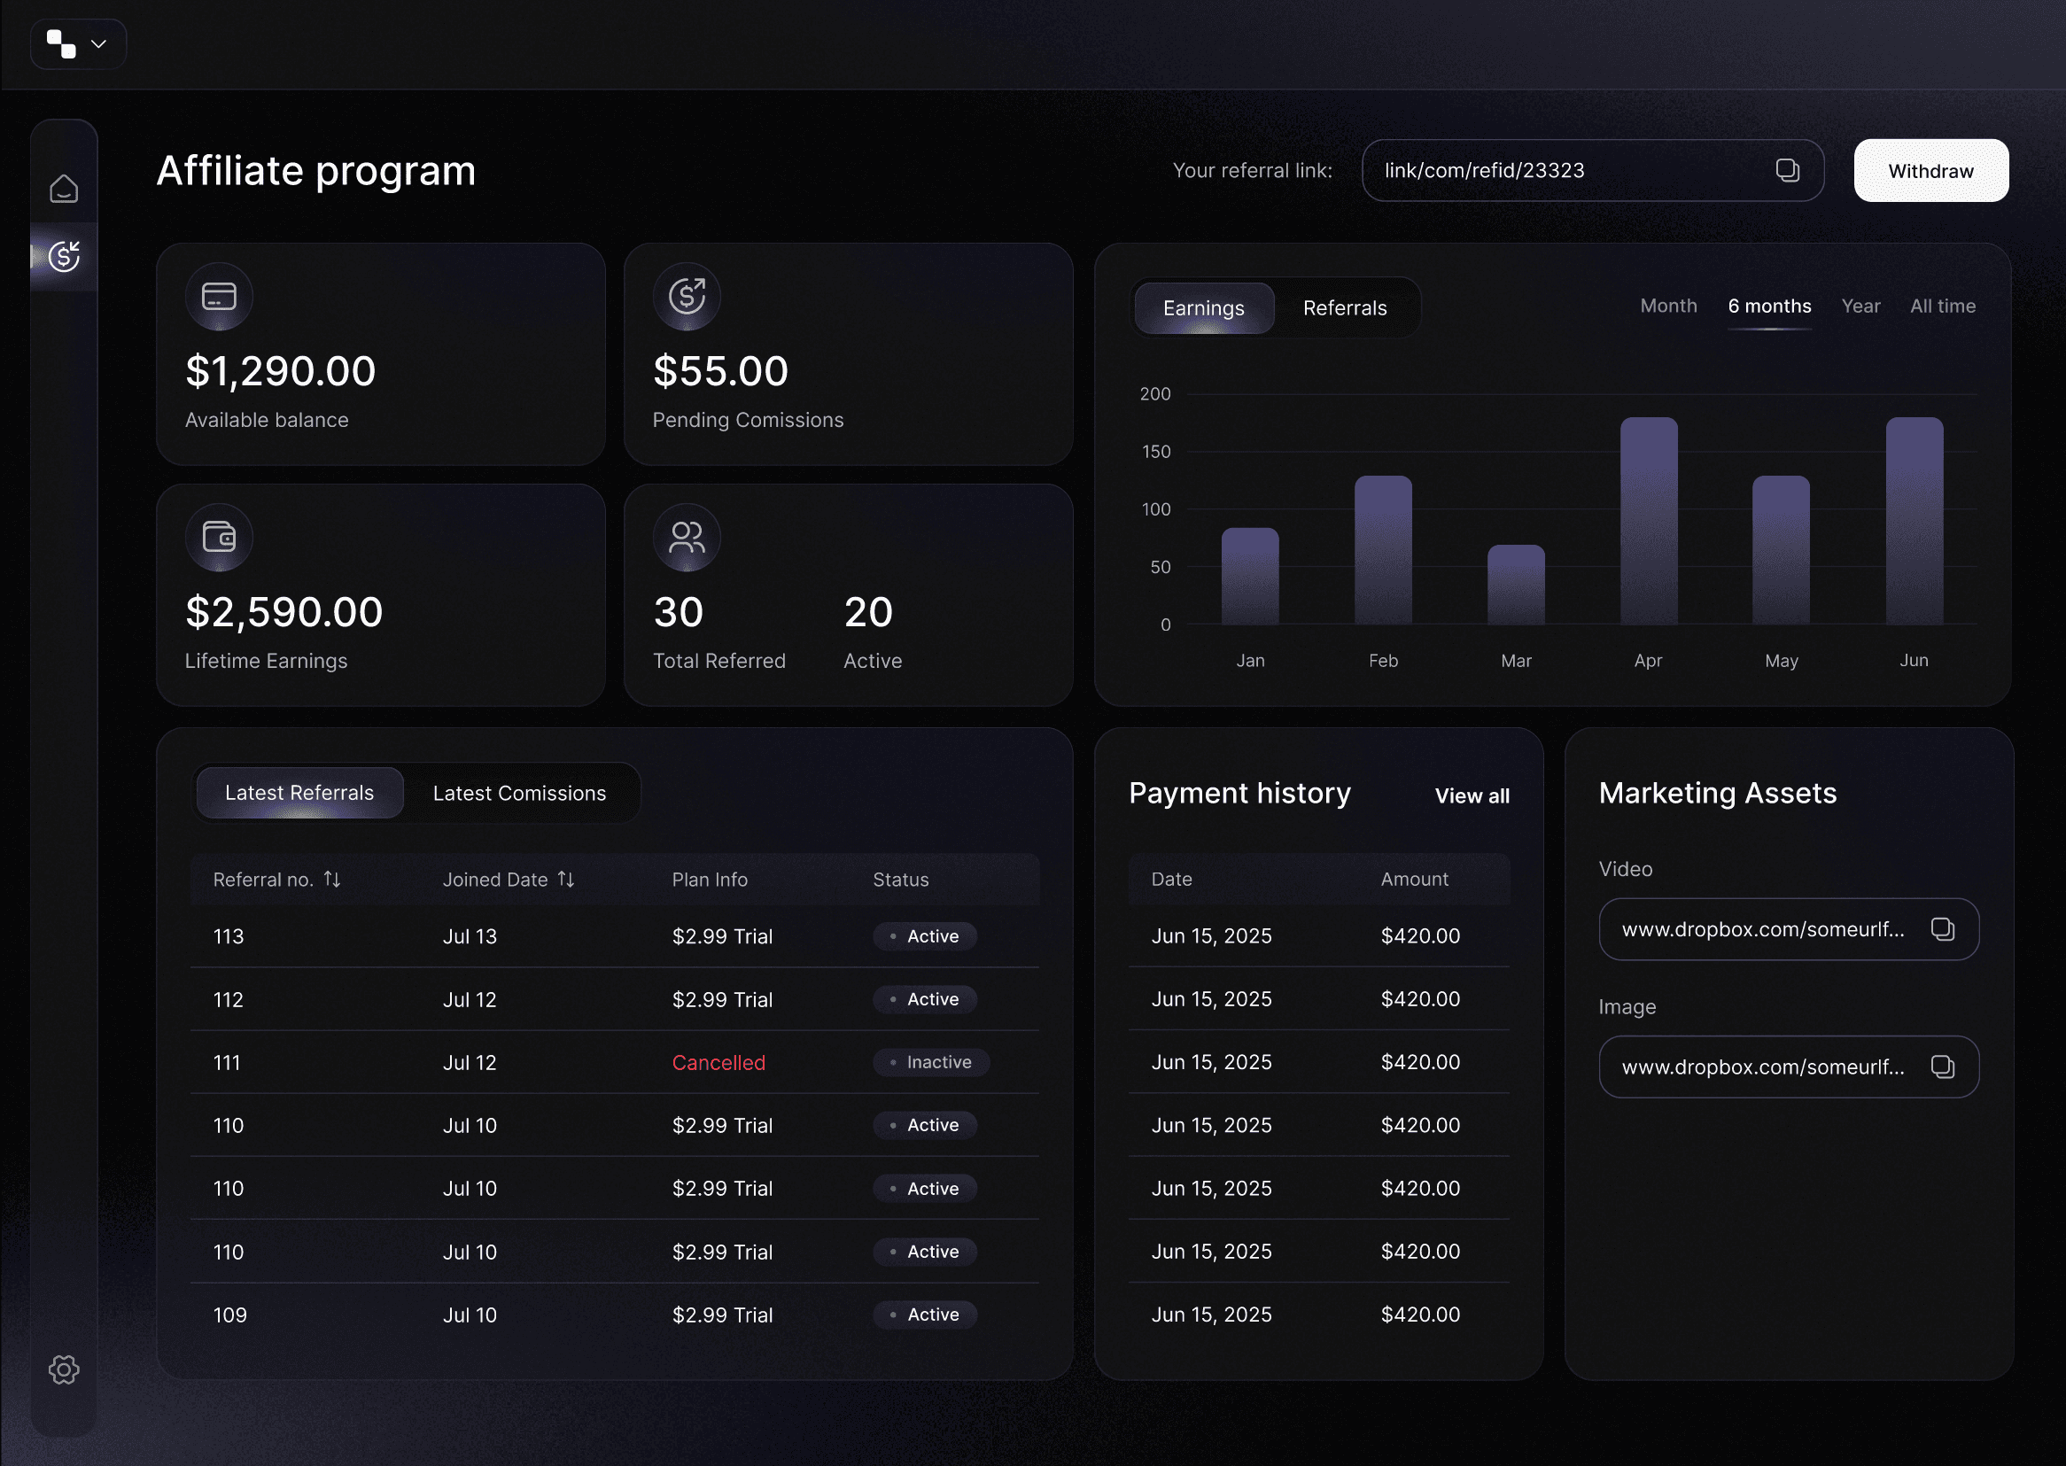The image size is (2066, 1466).
Task: Click referral number 113
Action: pos(229,936)
